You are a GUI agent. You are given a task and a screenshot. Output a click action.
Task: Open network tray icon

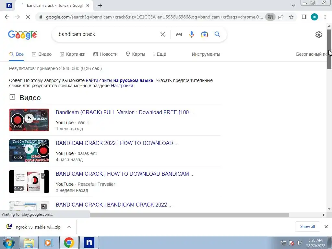(283, 243)
